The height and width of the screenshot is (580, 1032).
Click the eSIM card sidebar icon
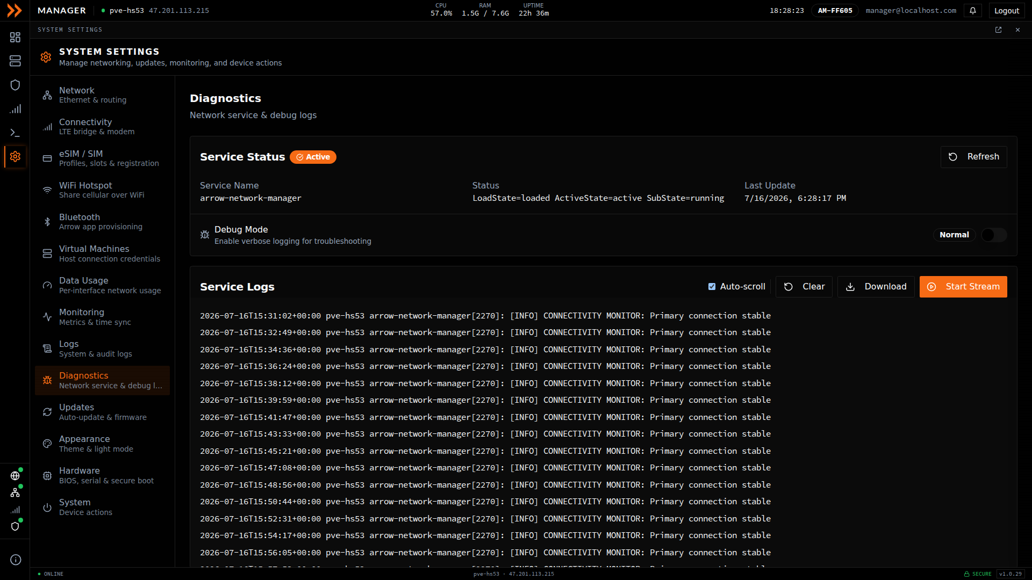(47, 158)
